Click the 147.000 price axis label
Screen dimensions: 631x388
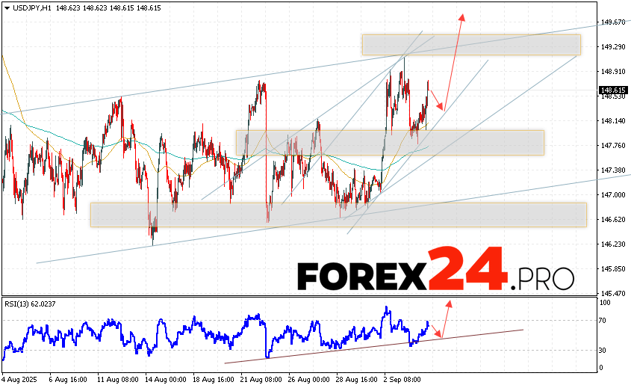(612, 194)
